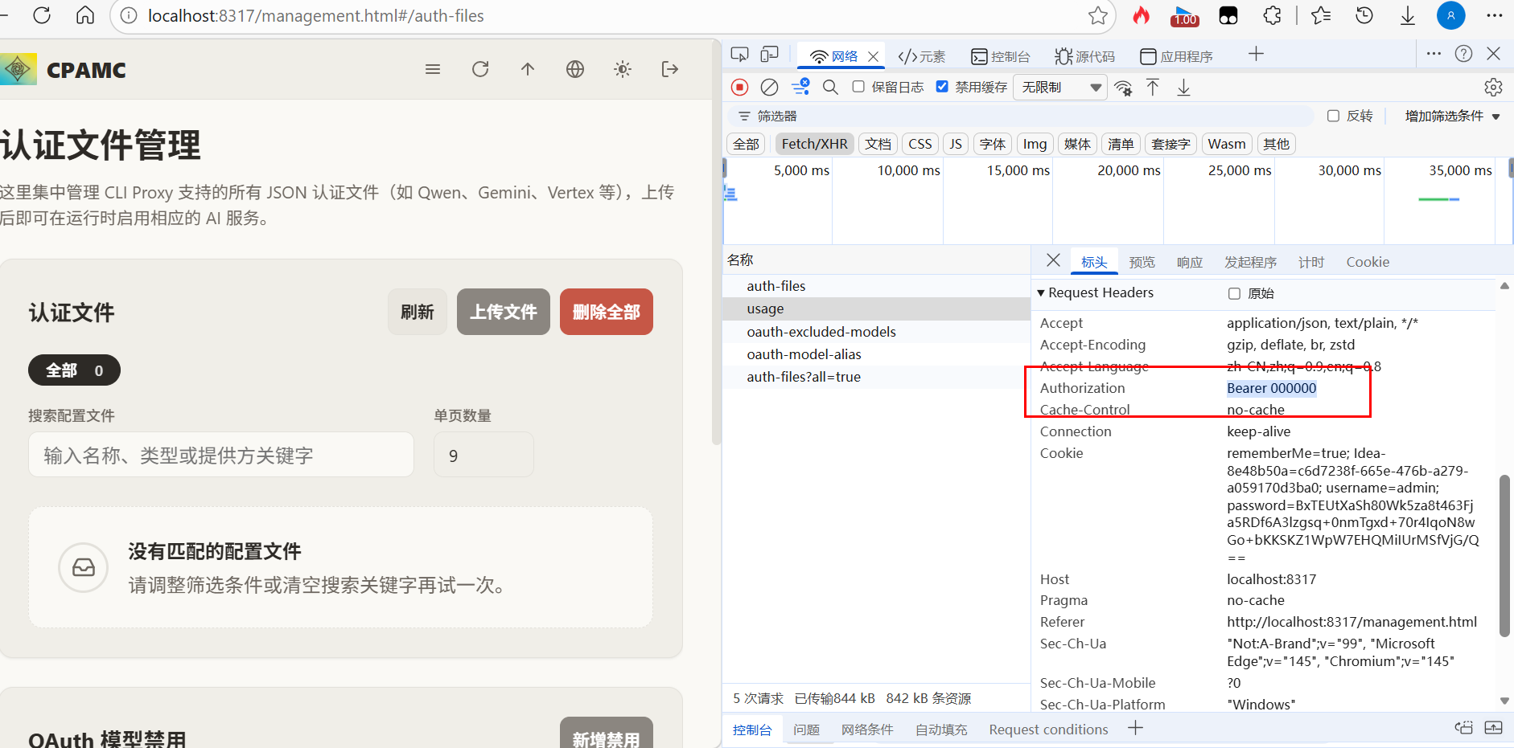Click the logout icon in CPAMC header
This screenshot has width=1514, height=748.
click(670, 69)
